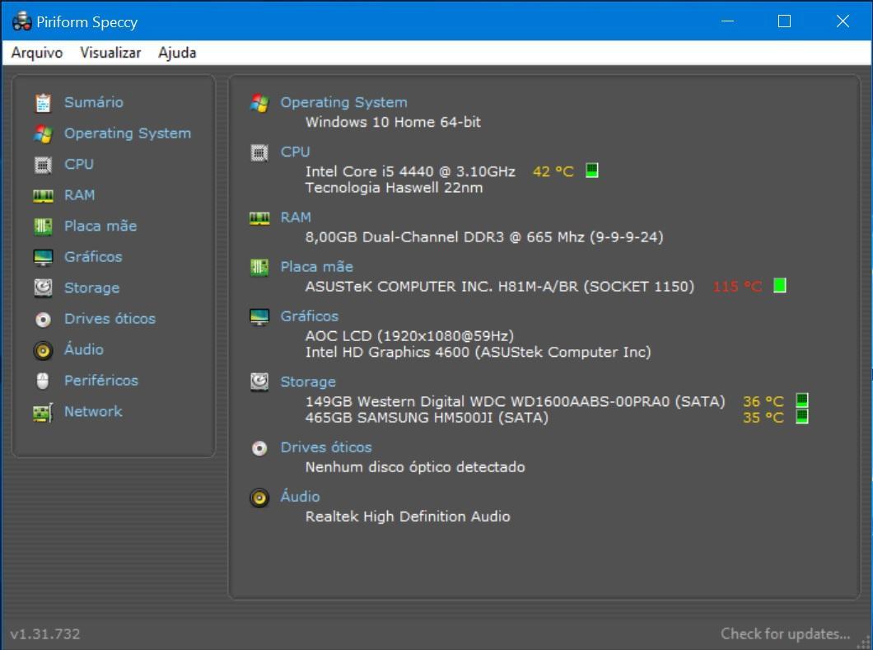Screen dimensions: 873x650
Task: Open the RAM sidebar section
Action: 80,195
